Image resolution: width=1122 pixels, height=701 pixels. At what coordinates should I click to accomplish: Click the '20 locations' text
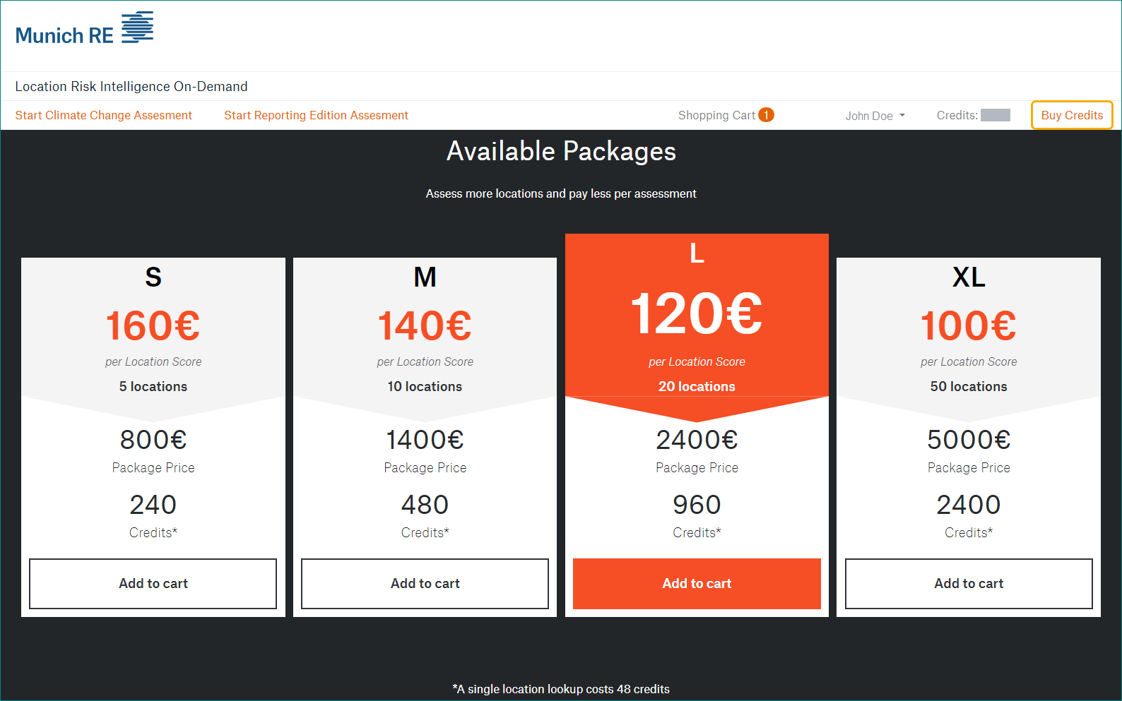pyautogui.click(x=697, y=386)
